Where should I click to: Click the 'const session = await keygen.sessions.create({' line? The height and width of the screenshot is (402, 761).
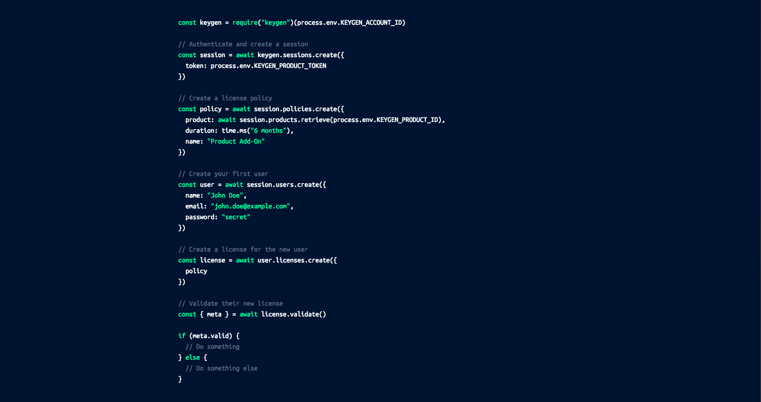(261, 55)
